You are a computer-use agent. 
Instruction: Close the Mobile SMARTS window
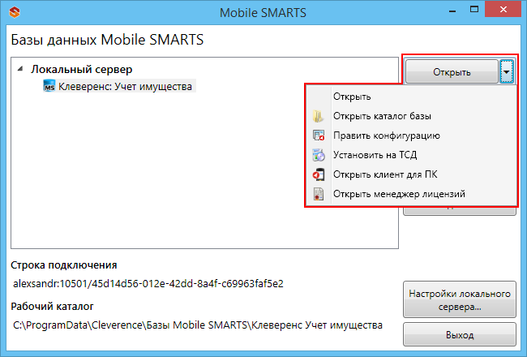click(503, 10)
